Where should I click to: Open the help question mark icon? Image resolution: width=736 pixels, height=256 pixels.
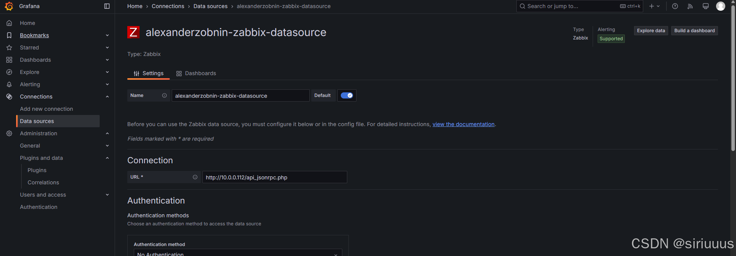pyautogui.click(x=675, y=6)
